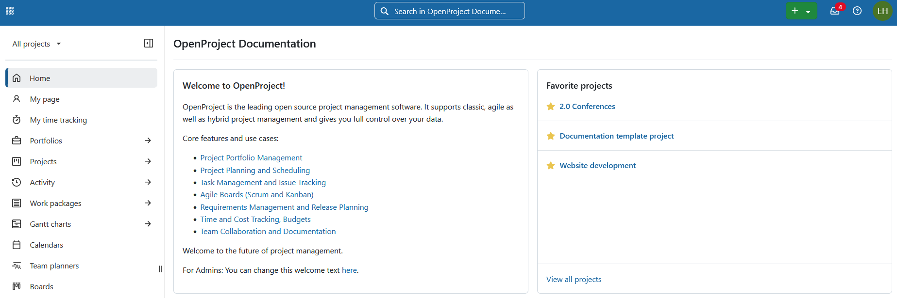
Task: Click the Calendars icon
Action: click(x=17, y=245)
